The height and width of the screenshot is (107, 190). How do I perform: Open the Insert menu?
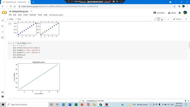click(x=26, y=15)
